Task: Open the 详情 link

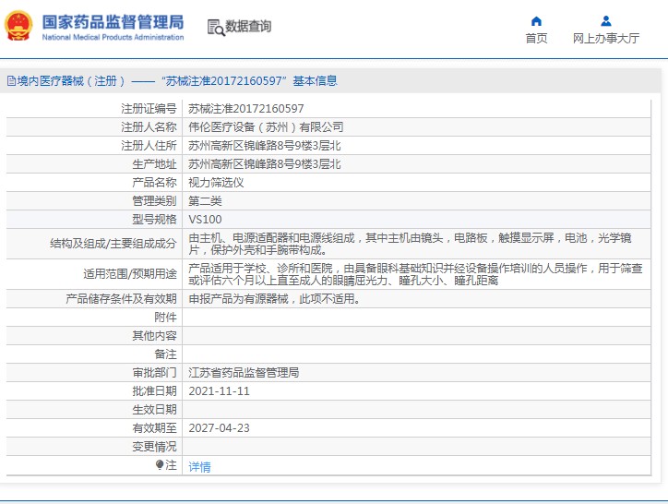Action: [199, 467]
